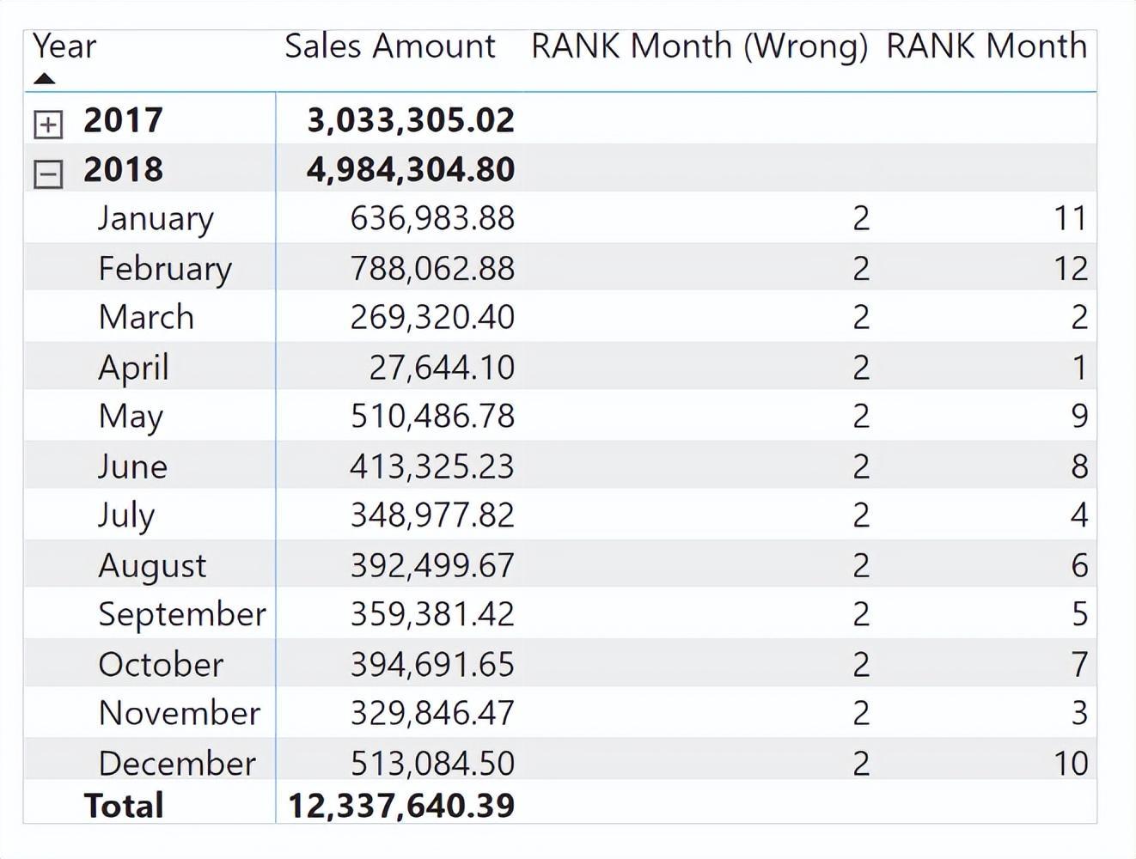
Task: Sort by the Year column header
Action: tap(64, 46)
